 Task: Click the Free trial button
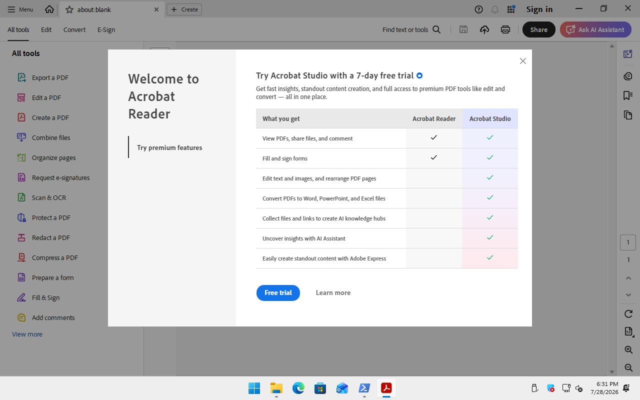278,293
